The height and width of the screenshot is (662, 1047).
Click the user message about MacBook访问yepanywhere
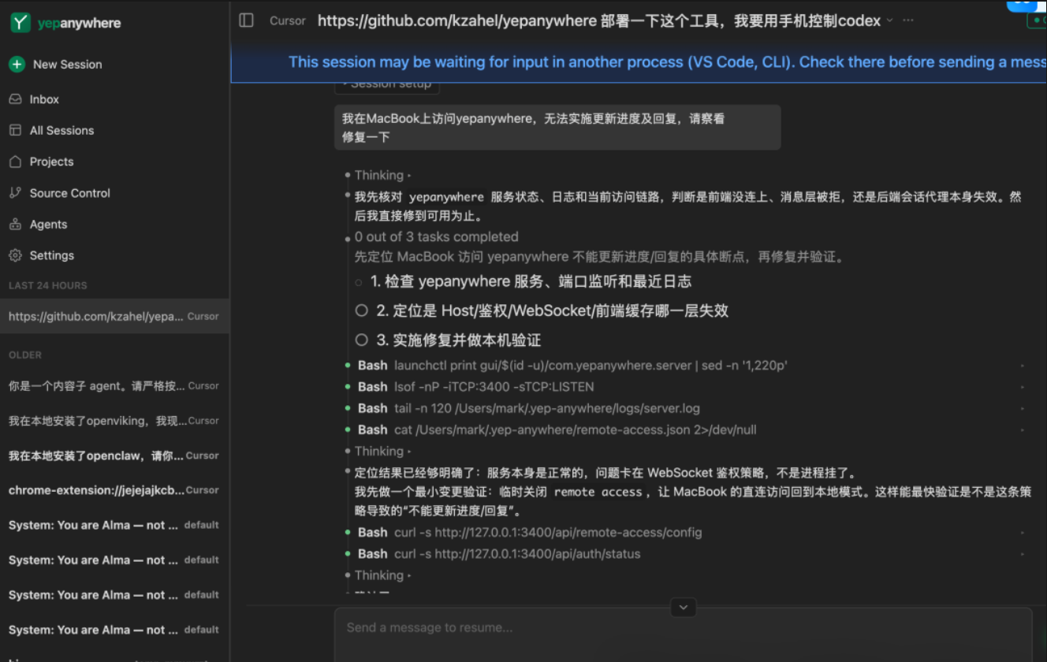pos(557,128)
